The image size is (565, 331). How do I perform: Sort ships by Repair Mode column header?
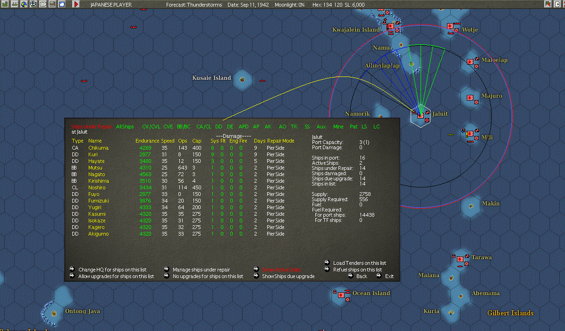pos(281,141)
